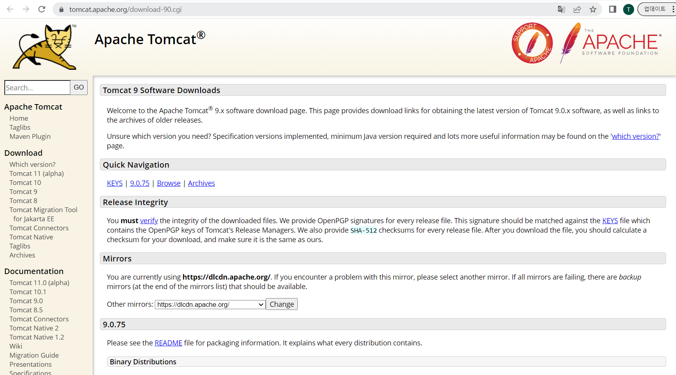Screen dimensions: 676x375
Task: Open Tomcat 11.0 (alpha) documentation
Action: pos(39,283)
